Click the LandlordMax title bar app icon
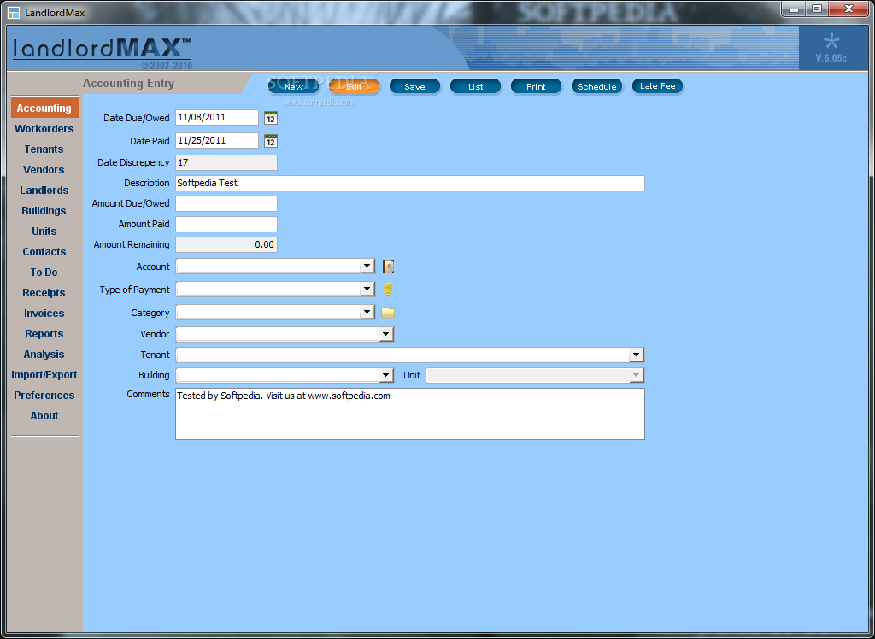Image resolution: width=875 pixels, height=639 pixels. click(x=14, y=12)
